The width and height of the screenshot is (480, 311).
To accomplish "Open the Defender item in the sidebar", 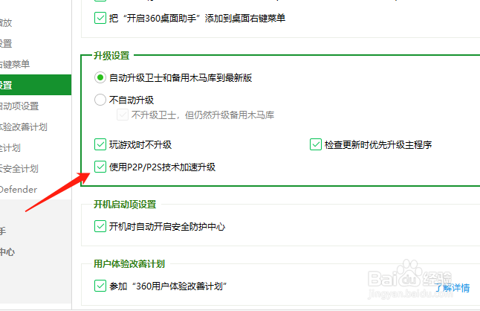I will click(x=18, y=189).
